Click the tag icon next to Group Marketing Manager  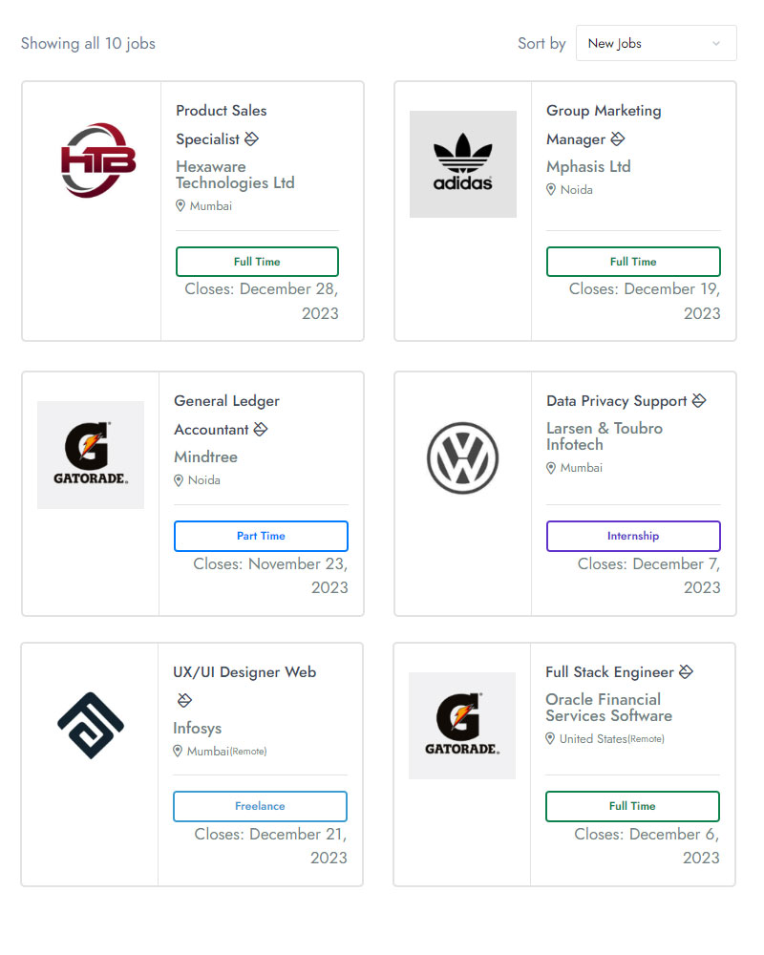pos(618,138)
